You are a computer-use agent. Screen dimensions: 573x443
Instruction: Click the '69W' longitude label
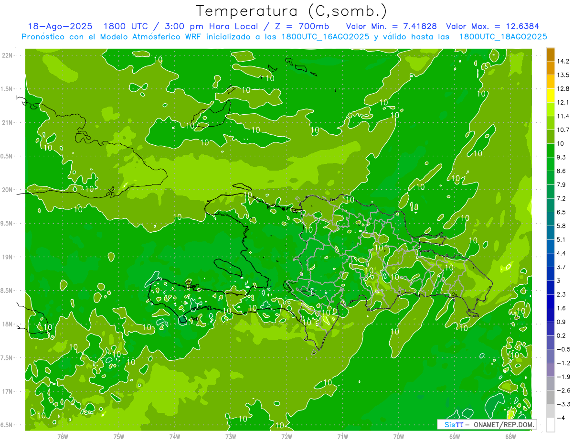pyautogui.click(x=454, y=436)
